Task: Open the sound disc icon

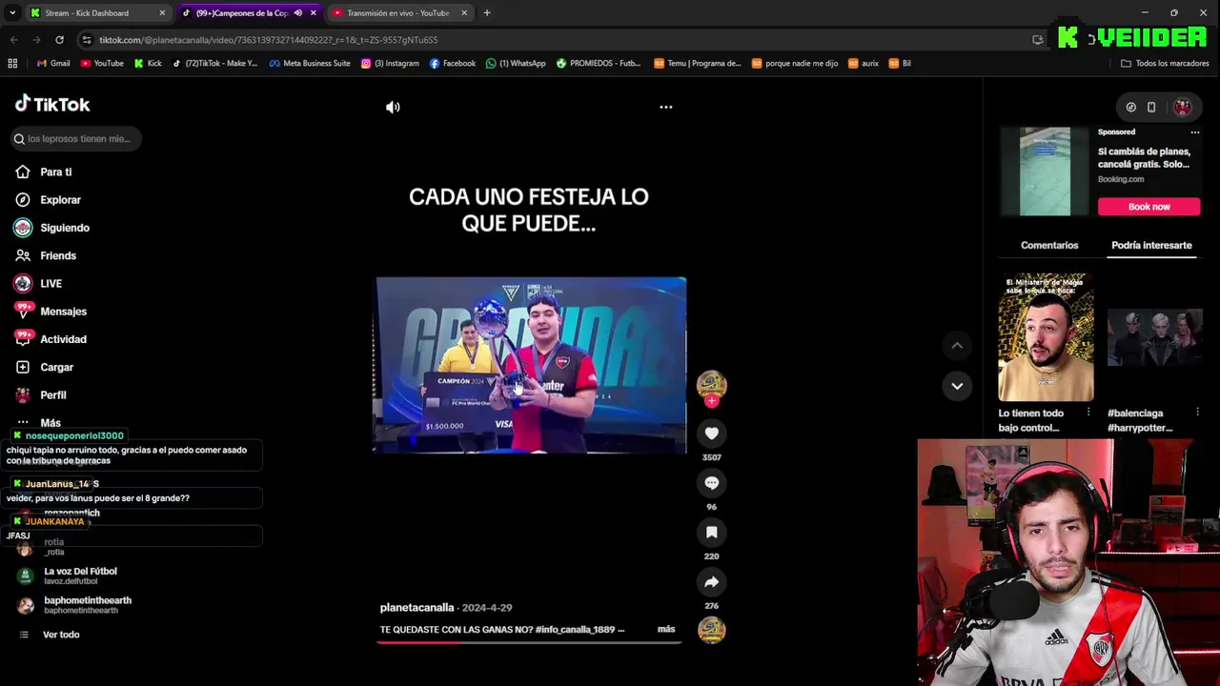Action: pyautogui.click(x=711, y=630)
